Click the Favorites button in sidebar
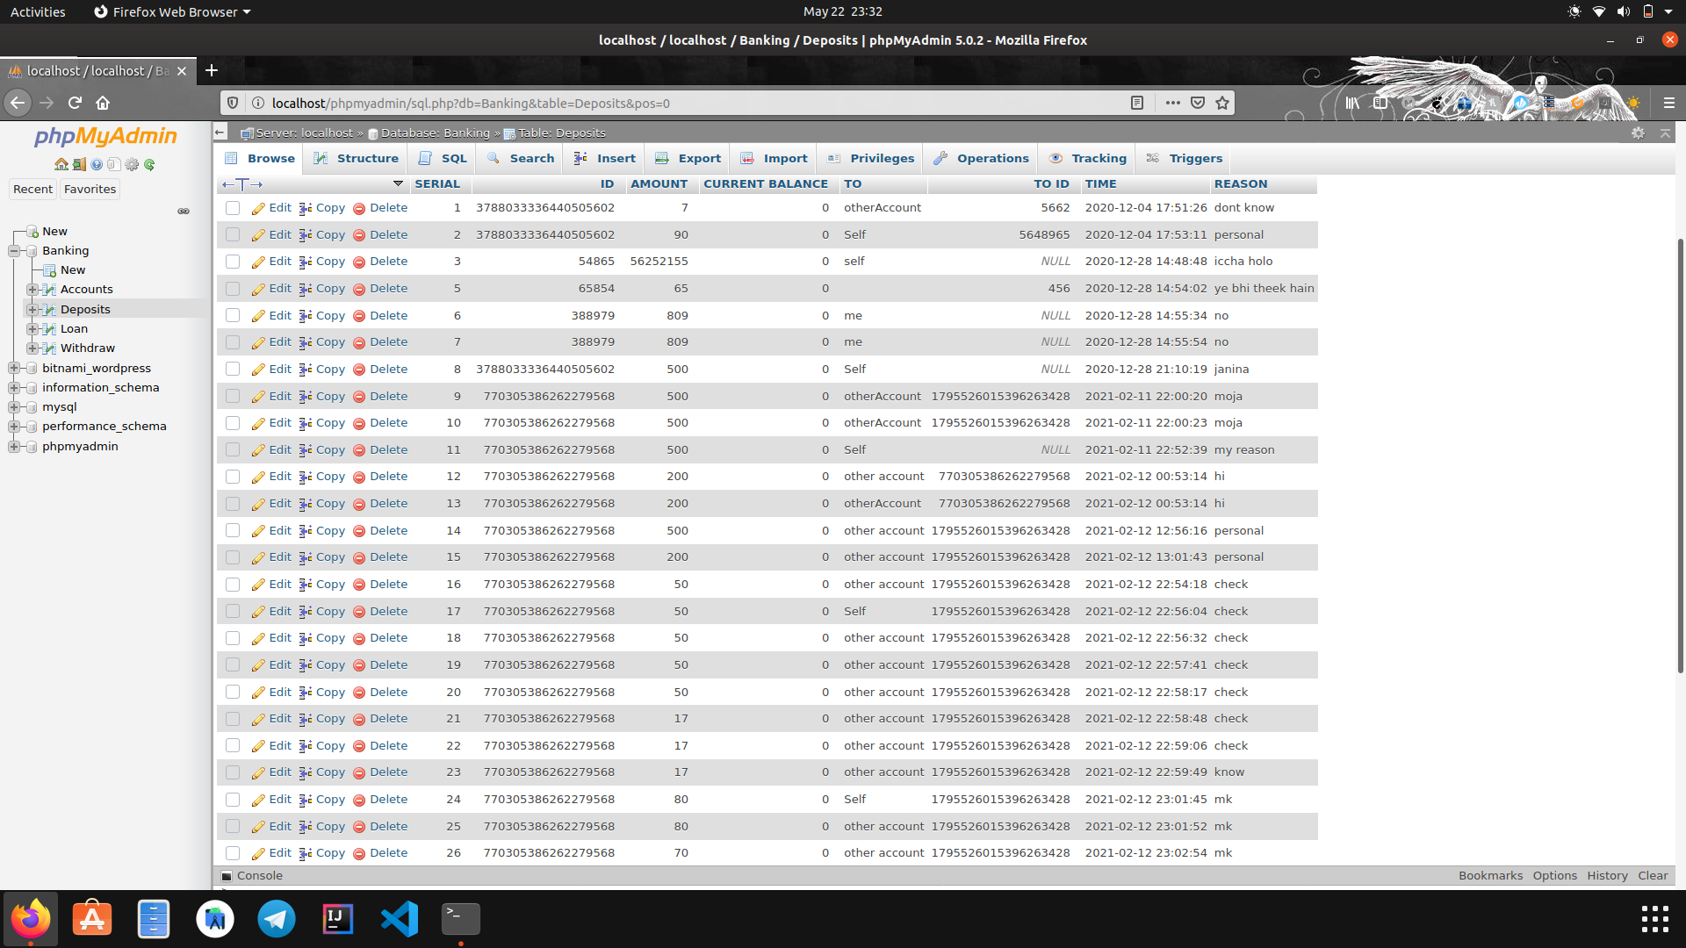The width and height of the screenshot is (1686, 948). 90,189
